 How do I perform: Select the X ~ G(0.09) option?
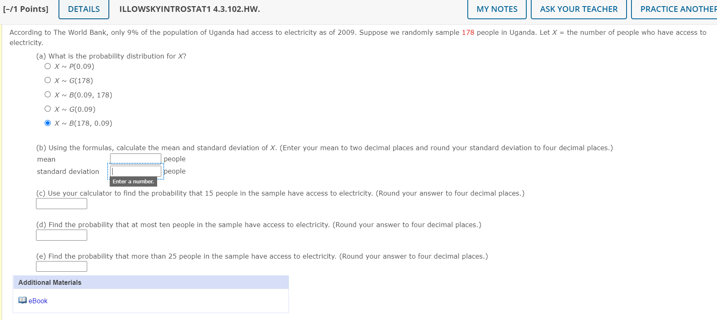(x=47, y=109)
